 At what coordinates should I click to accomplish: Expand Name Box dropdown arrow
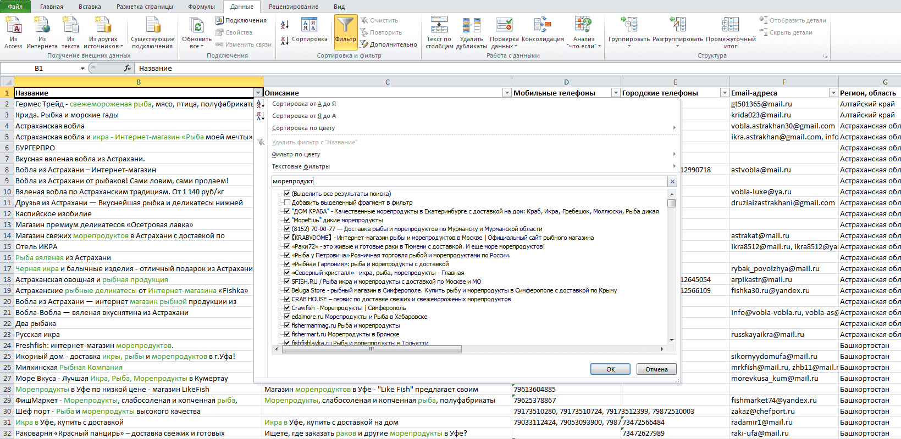coord(82,69)
